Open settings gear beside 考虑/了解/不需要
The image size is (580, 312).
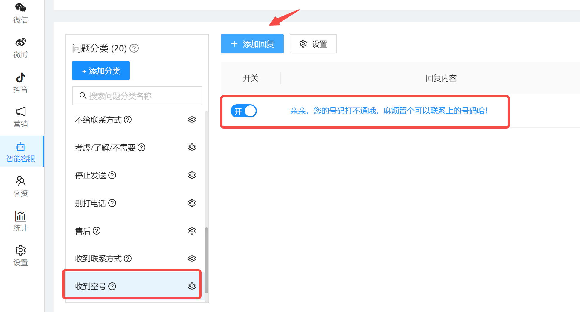point(192,147)
